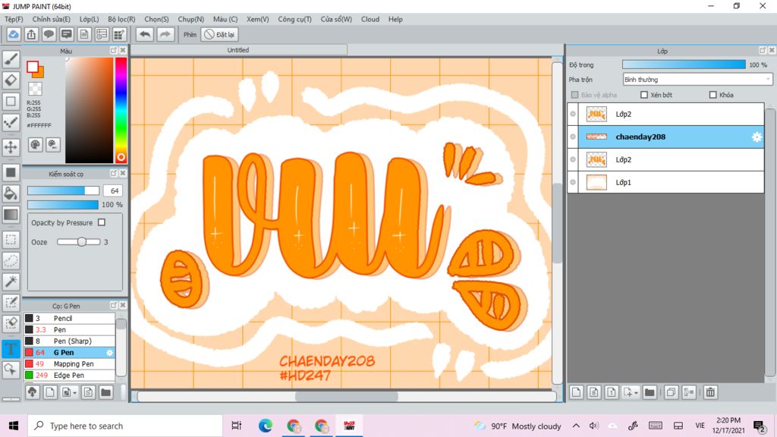Show hidden system tray icons chevron

click(576, 426)
